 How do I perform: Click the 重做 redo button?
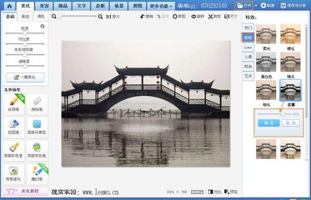coord(163,17)
